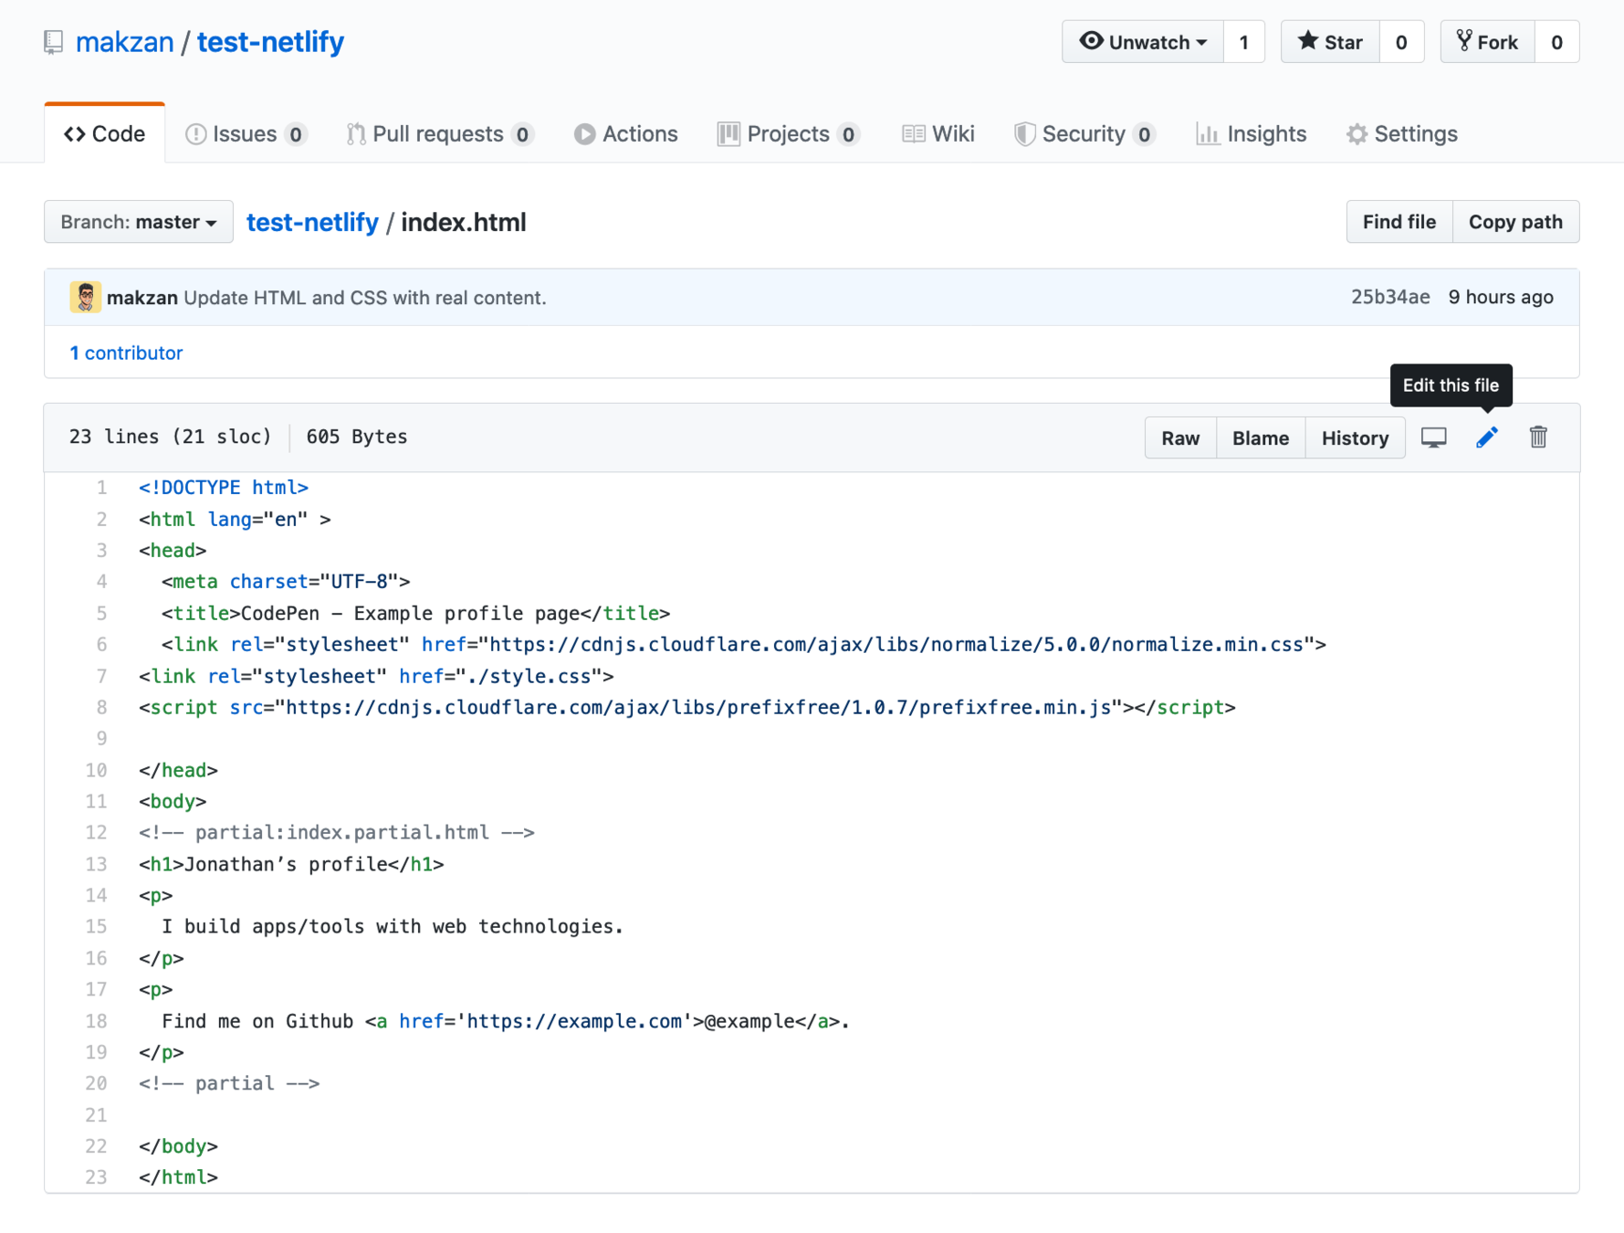Viewport: 1624px width, 1233px height.
Task: Click the makzan commit author name
Action: 142,298
